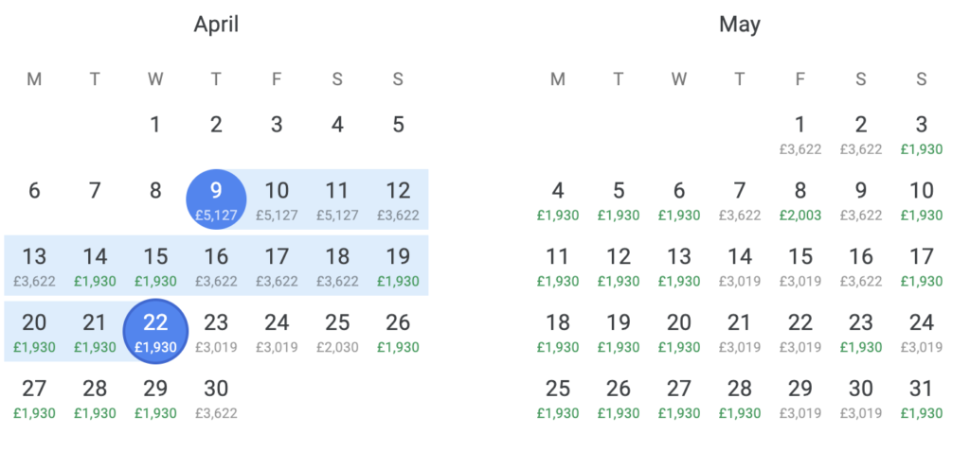Choose May 7 at £3,622
Image resolution: width=970 pixels, height=451 pixels.
tap(740, 199)
